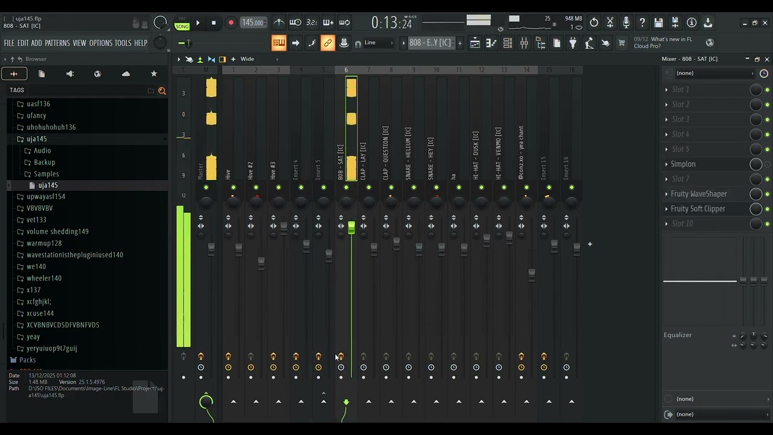Click the export download icon

pos(708,23)
